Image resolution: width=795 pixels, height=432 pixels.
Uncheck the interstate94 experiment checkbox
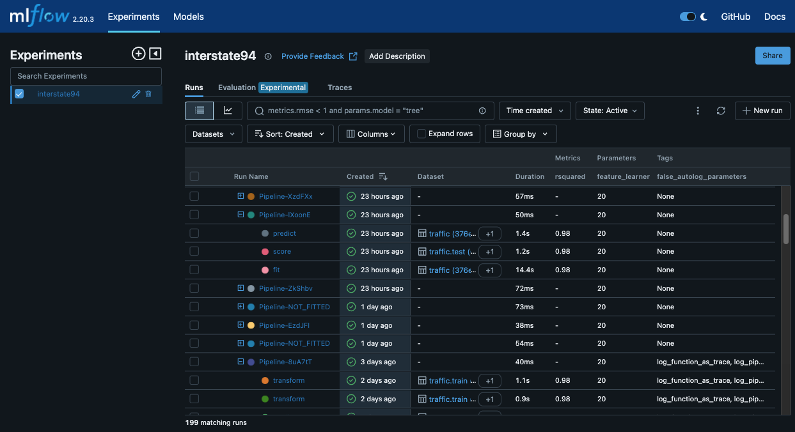[19, 94]
